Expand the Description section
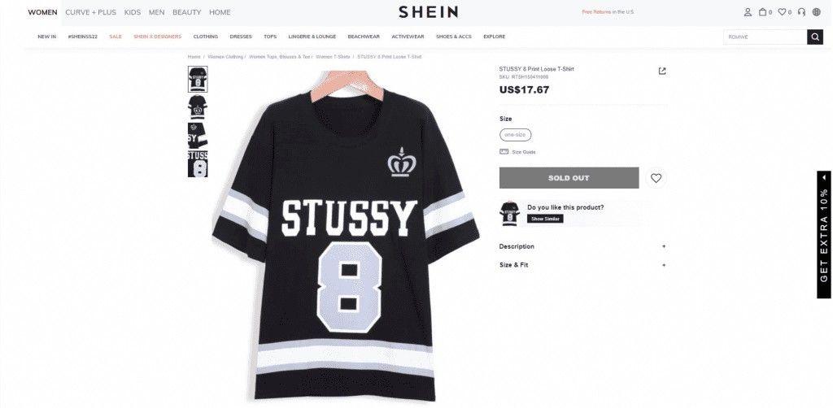Image resolution: width=833 pixels, height=408 pixels. click(582, 246)
